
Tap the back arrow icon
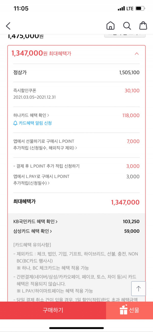click(8, 26)
